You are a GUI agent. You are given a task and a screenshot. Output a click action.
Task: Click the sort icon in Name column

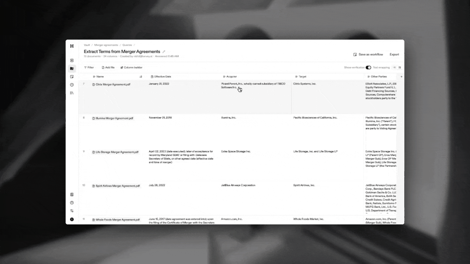tap(141, 77)
